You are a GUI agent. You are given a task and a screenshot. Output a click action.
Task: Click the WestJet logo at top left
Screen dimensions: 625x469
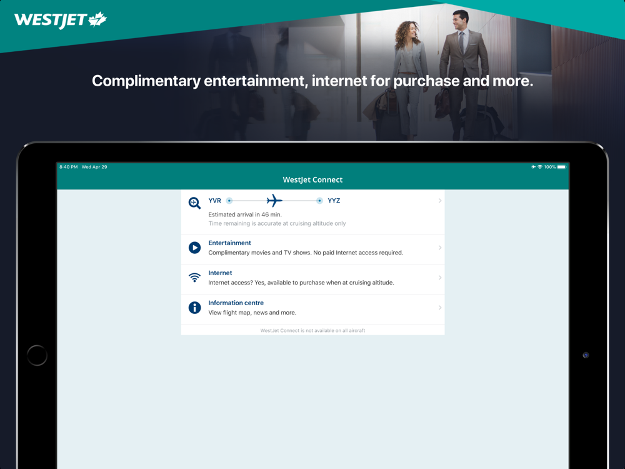pos(61,21)
